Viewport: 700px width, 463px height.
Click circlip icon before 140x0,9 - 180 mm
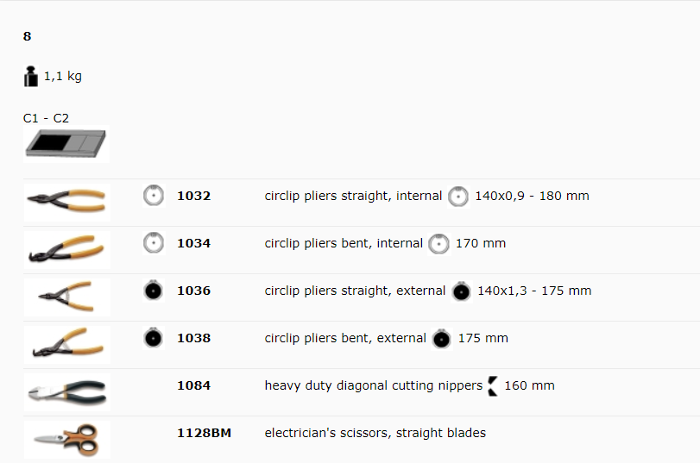coord(458,197)
